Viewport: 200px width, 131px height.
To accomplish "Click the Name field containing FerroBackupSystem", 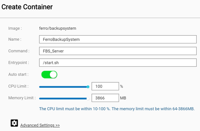I will [x=118, y=39].
